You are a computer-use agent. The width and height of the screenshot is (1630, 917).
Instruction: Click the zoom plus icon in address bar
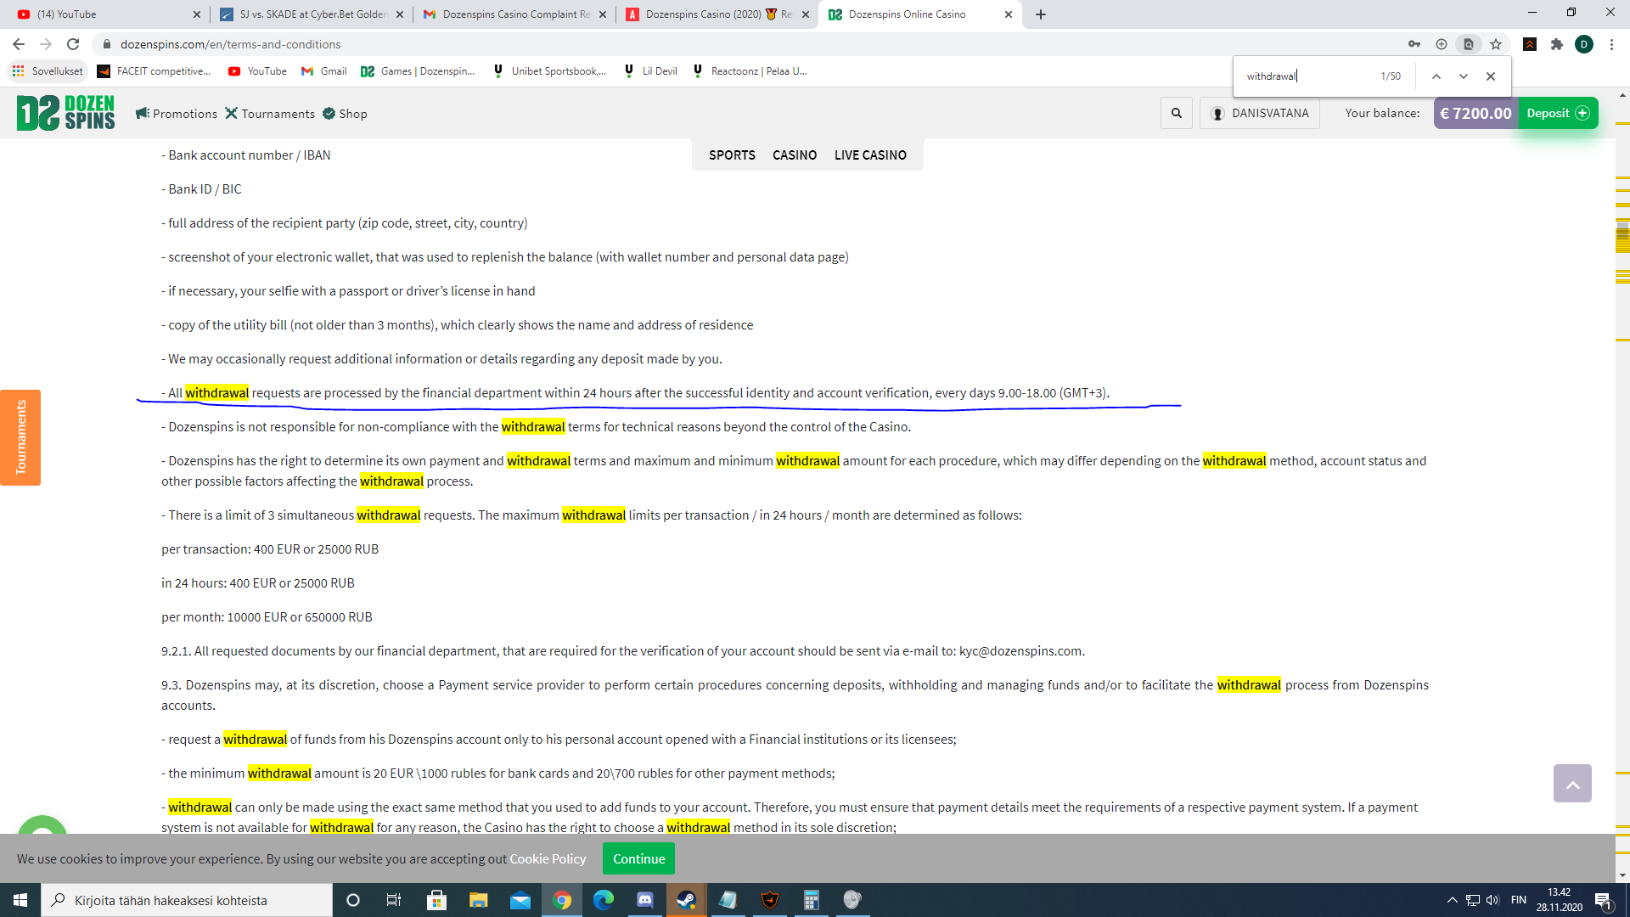click(x=1442, y=44)
